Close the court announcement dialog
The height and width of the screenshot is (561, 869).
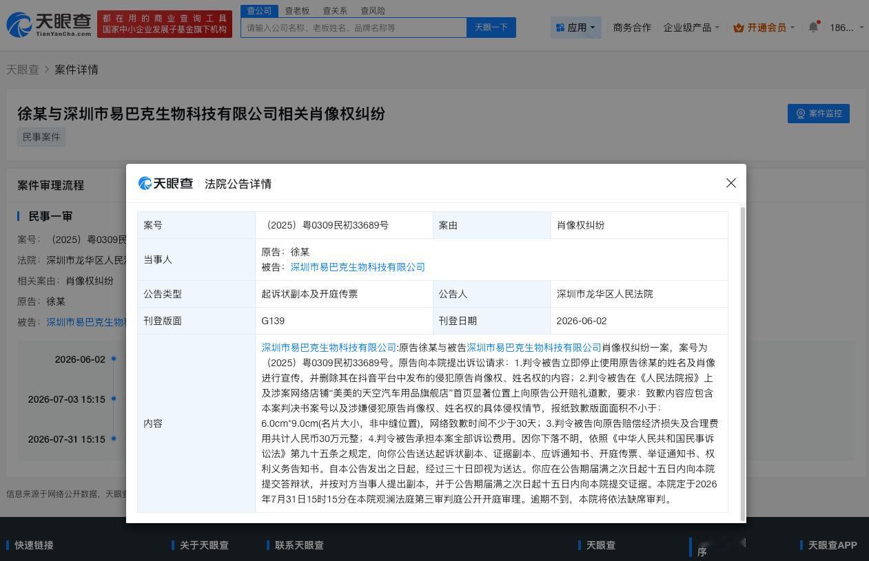tap(731, 183)
